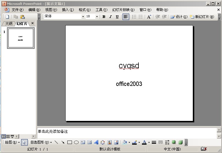Create a new blank presentation

[x=7, y=17]
